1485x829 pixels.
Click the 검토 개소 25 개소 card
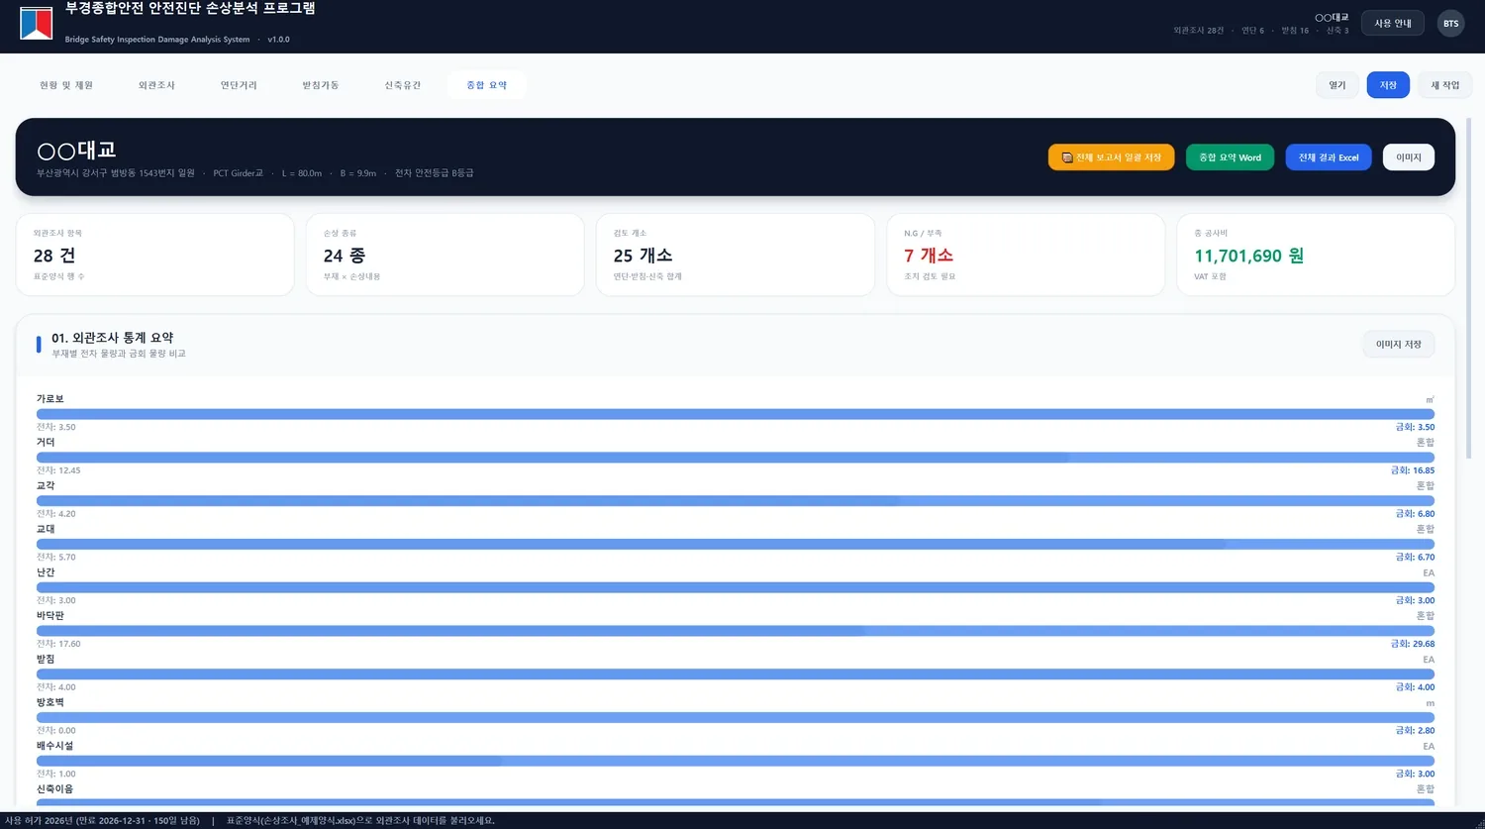(x=736, y=255)
